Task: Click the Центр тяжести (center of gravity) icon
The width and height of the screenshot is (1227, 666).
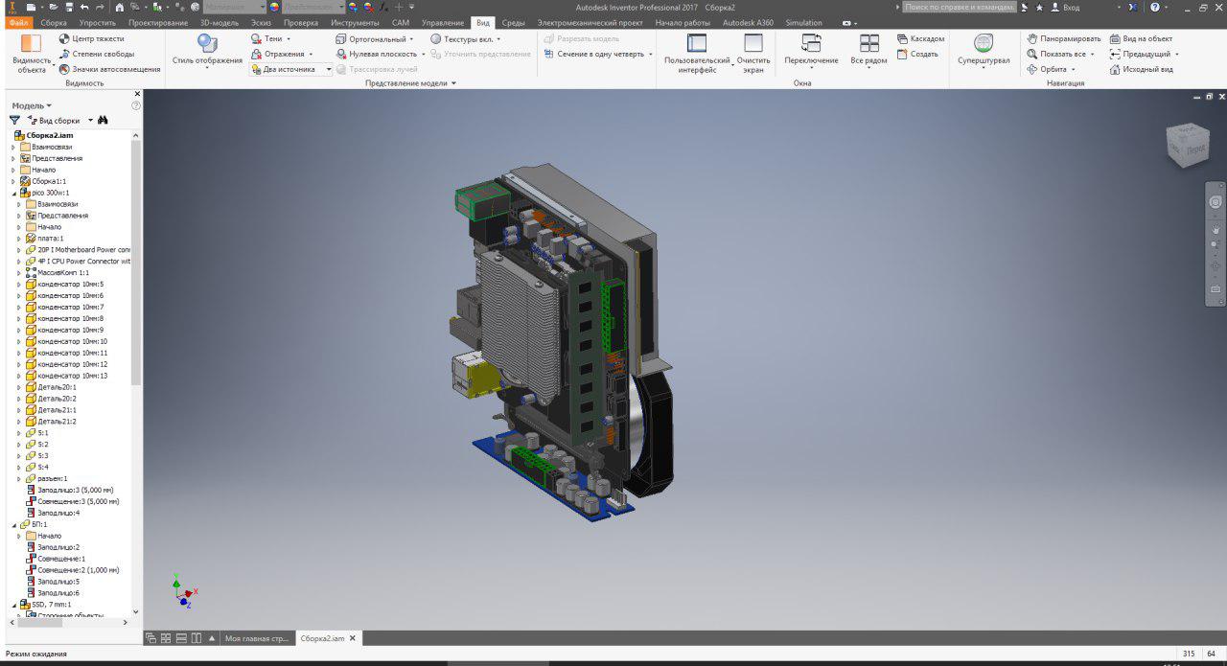Action: (x=64, y=39)
